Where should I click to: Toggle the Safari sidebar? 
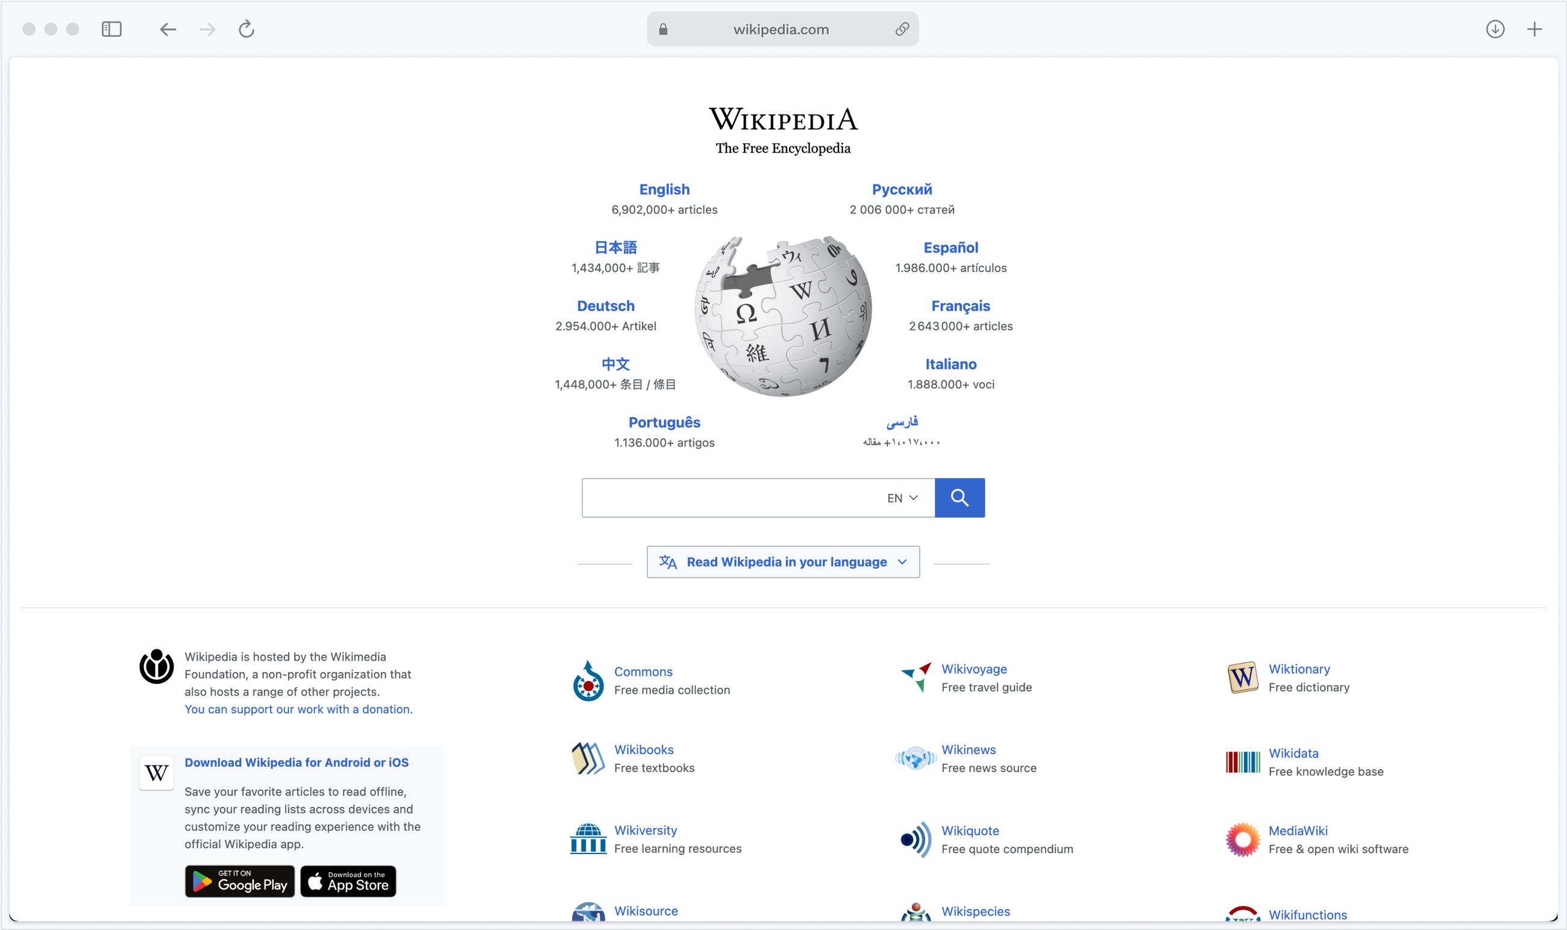[x=111, y=29]
